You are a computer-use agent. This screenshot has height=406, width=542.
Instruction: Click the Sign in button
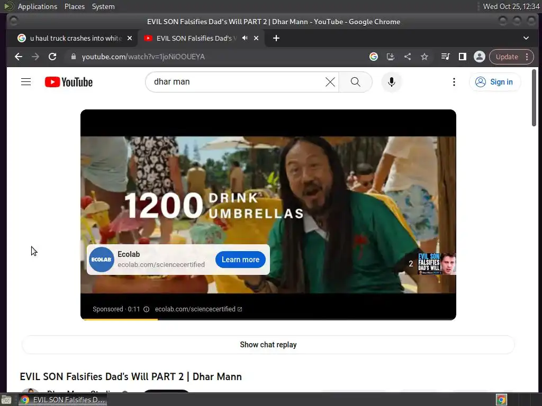[x=495, y=82]
